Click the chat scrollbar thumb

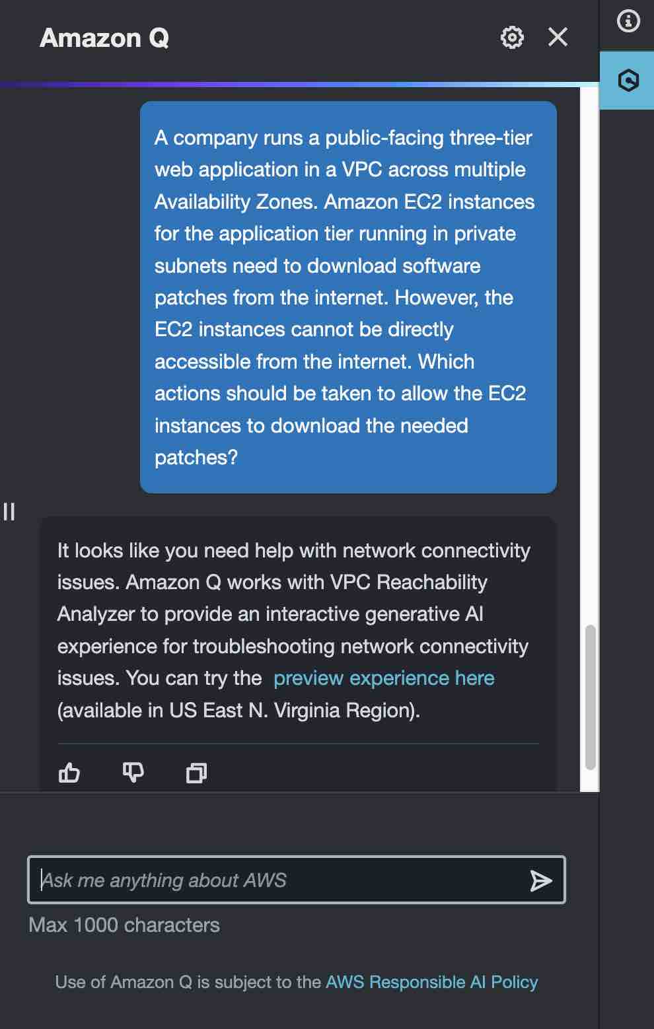[x=591, y=697]
